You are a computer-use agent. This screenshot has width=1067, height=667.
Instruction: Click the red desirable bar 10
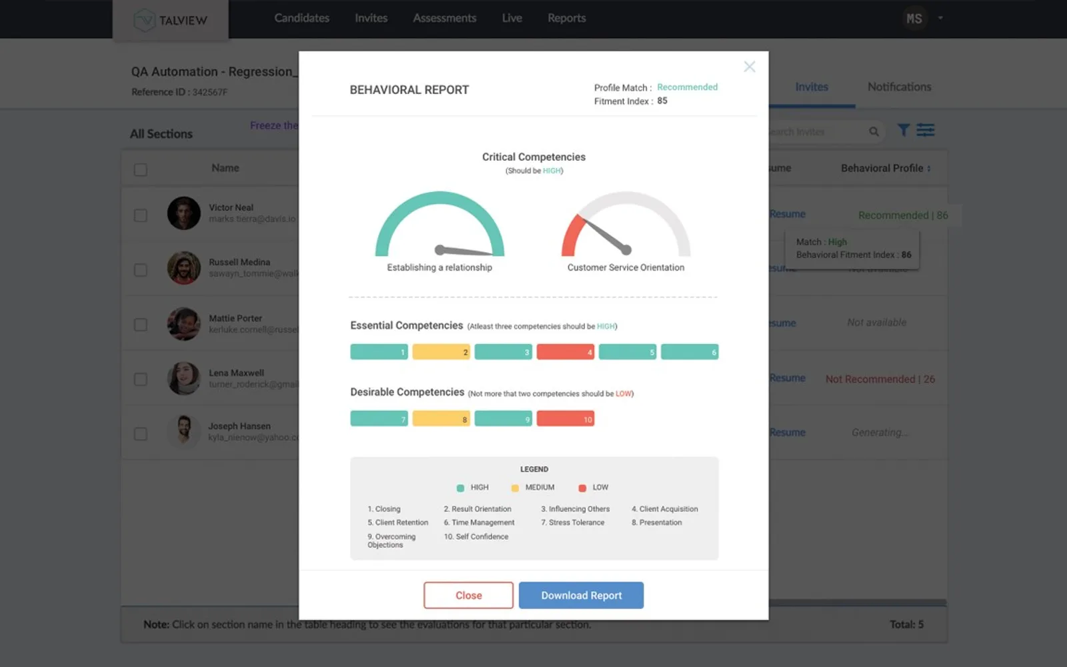[x=565, y=419]
